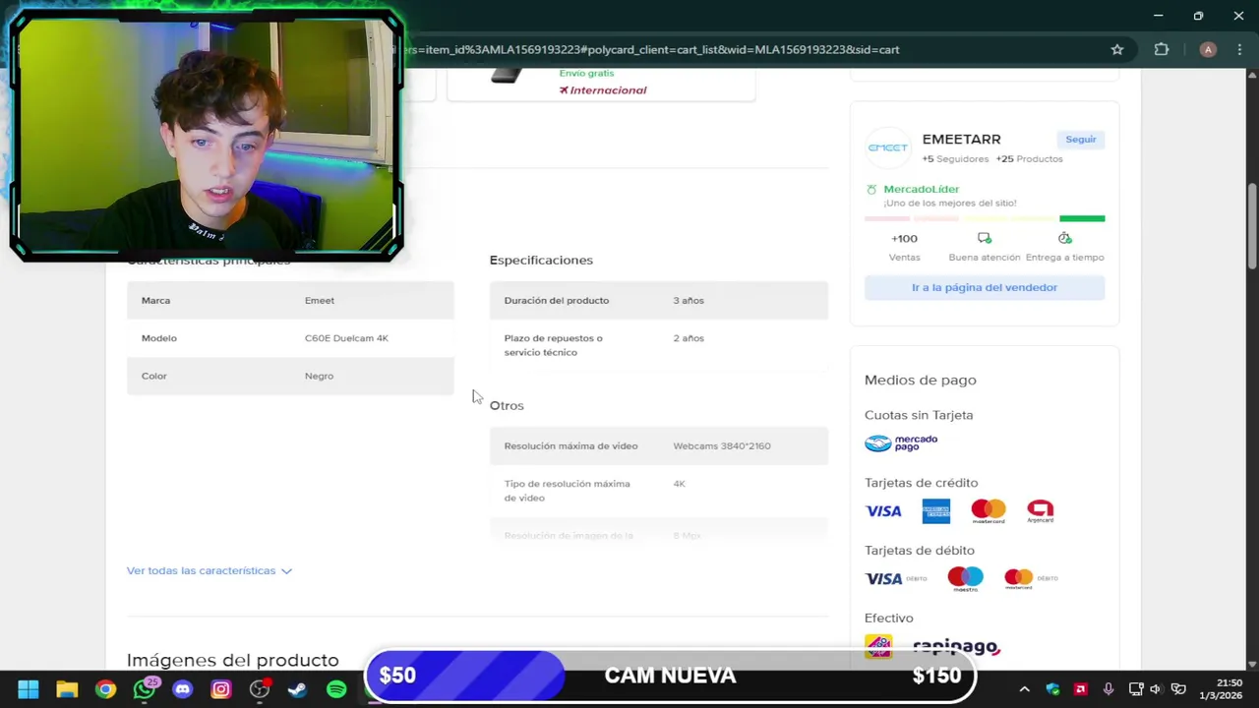The height and width of the screenshot is (708, 1259).
Task: Click the Visa Débito card logo
Action: pos(896,578)
